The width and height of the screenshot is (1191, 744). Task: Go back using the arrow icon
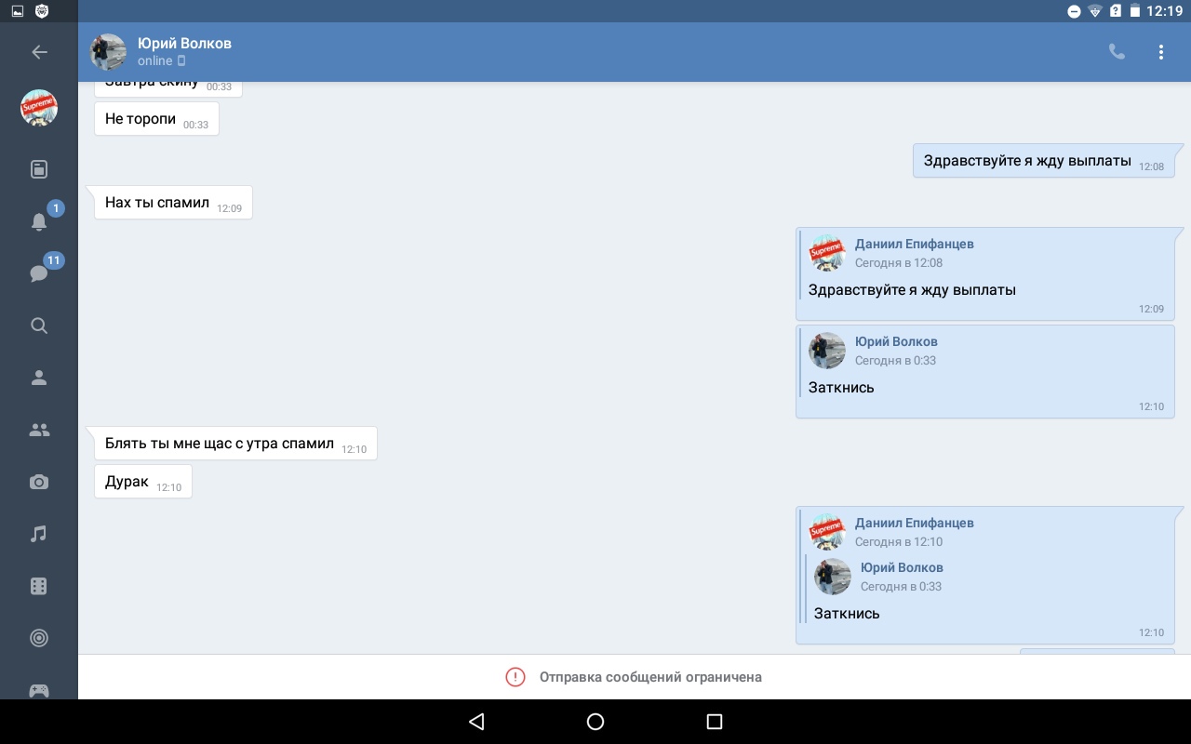coord(39,52)
